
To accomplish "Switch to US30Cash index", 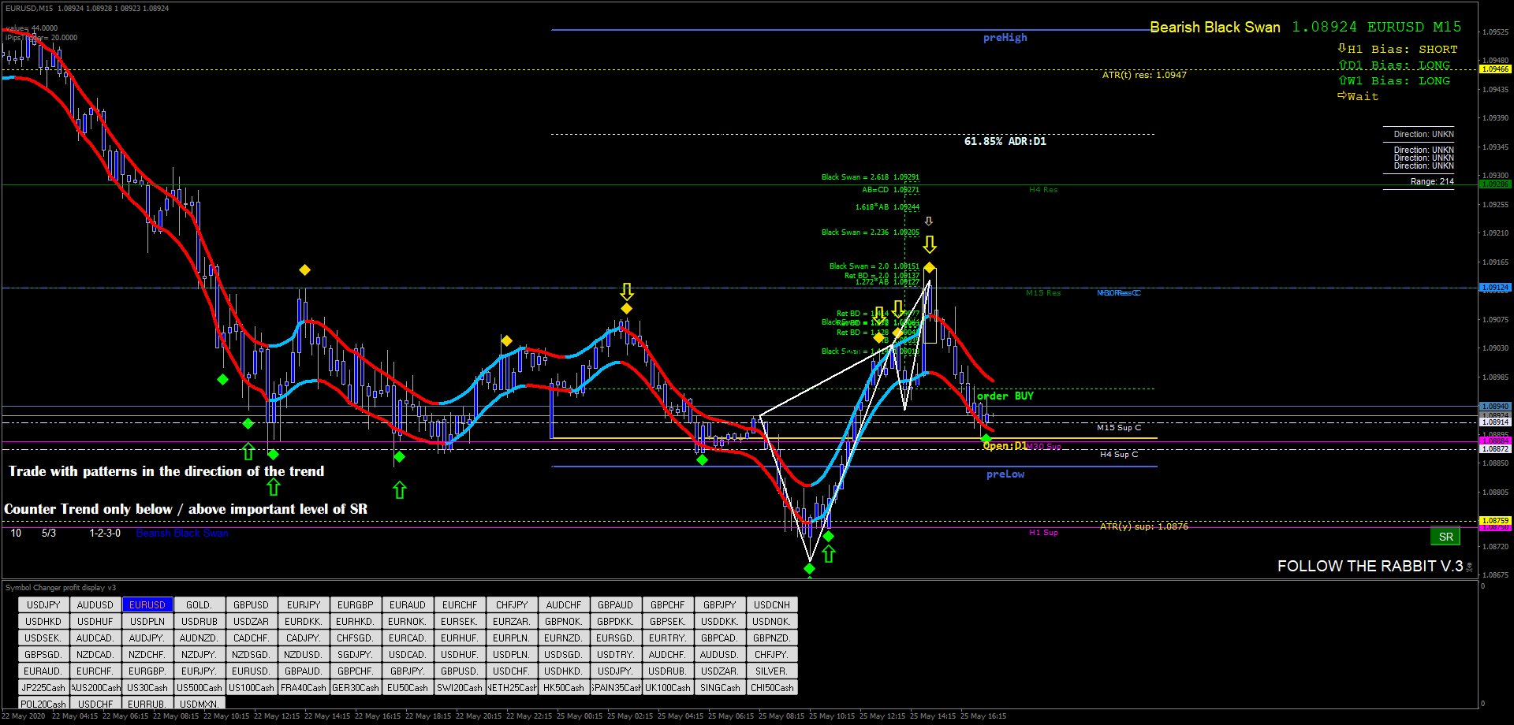I will coord(147,687).
